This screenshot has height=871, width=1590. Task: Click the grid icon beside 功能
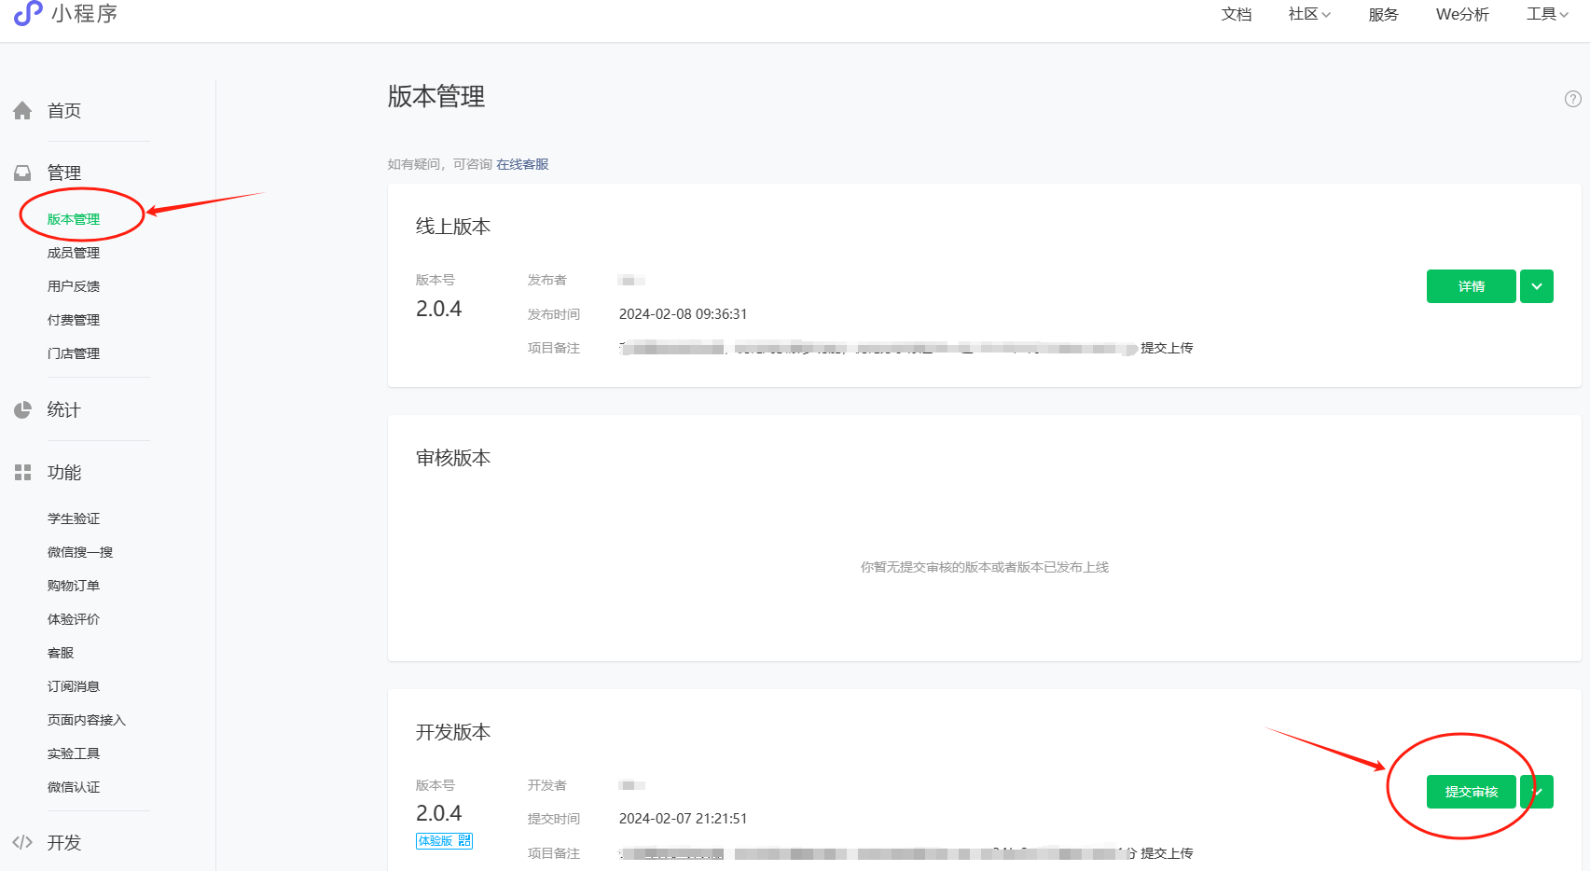pyautogui.click(x=23, y=473)
